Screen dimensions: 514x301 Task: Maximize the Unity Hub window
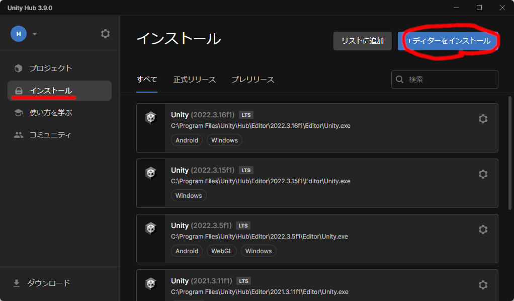[x=479, y=8]
